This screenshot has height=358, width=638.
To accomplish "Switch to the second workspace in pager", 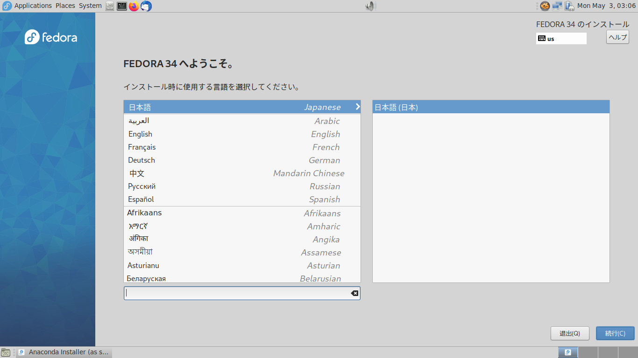I will click(588, 352).
